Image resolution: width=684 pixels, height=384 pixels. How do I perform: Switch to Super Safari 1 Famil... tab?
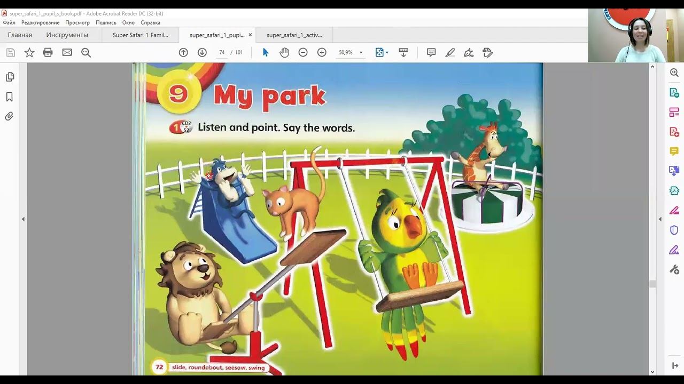[x=140, y=35]
